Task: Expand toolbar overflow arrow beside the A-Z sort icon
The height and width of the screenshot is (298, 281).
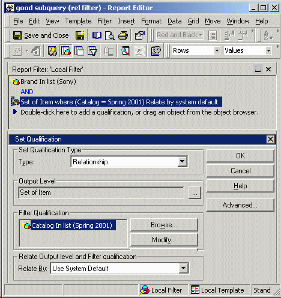Action: tap(278, 31)
